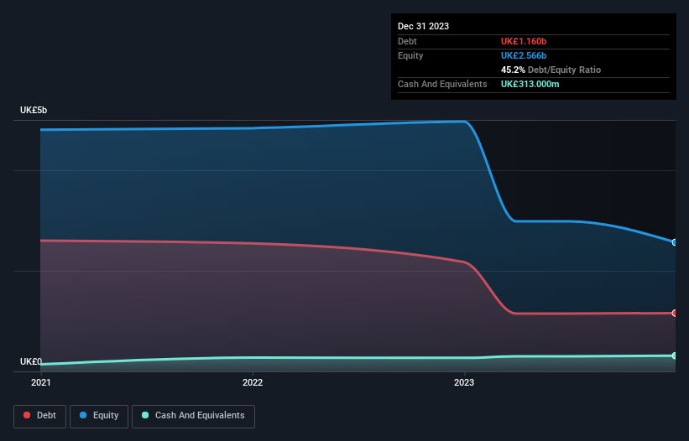Click the Cash And Equivalents tooltip label
This screenshot has width=689, height=441.
tap(442, 84)
